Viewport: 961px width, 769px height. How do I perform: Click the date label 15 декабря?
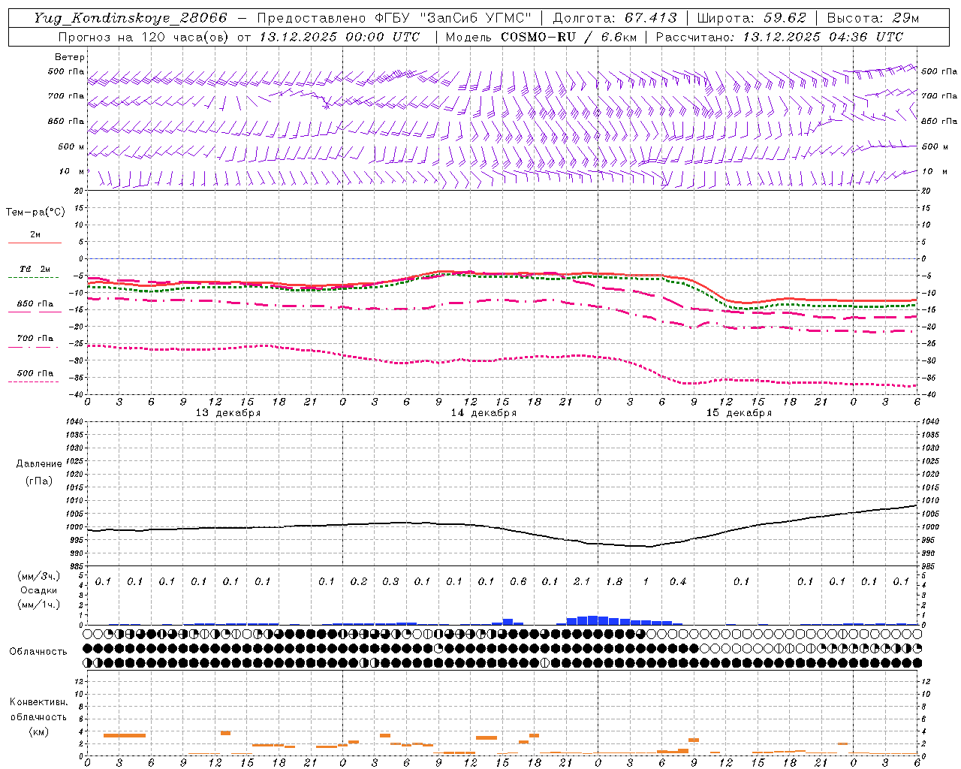739,413
